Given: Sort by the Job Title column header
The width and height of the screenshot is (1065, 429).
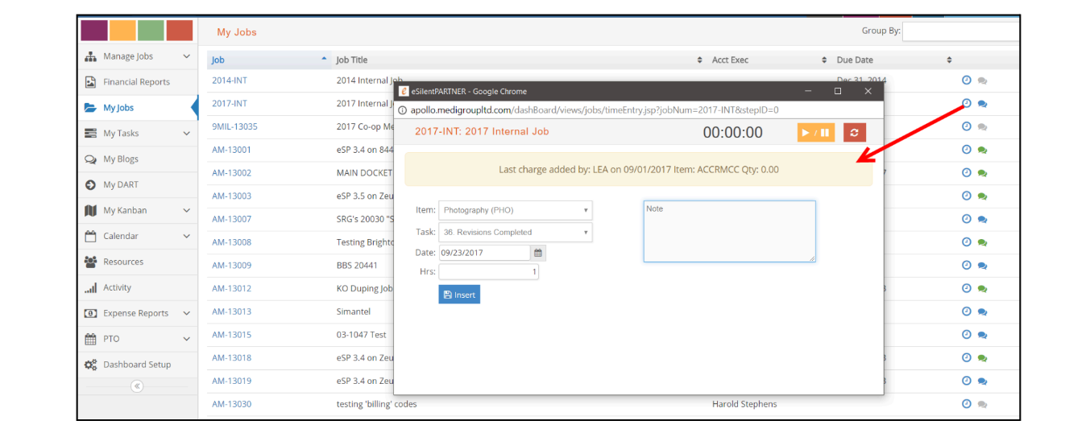Looking at the screenshot, I should (x=519, y=60).
